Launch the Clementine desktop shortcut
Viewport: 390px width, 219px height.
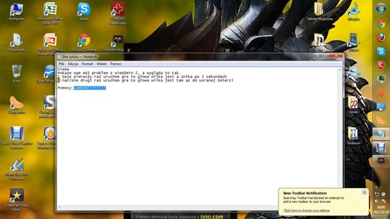click(x=16, y=105)
